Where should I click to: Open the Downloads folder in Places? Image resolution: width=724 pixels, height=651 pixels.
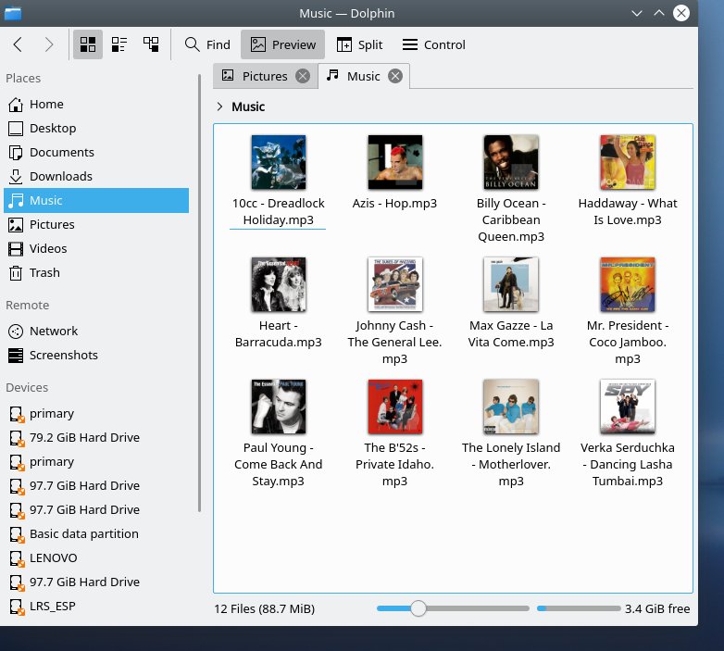click(60, 176)
